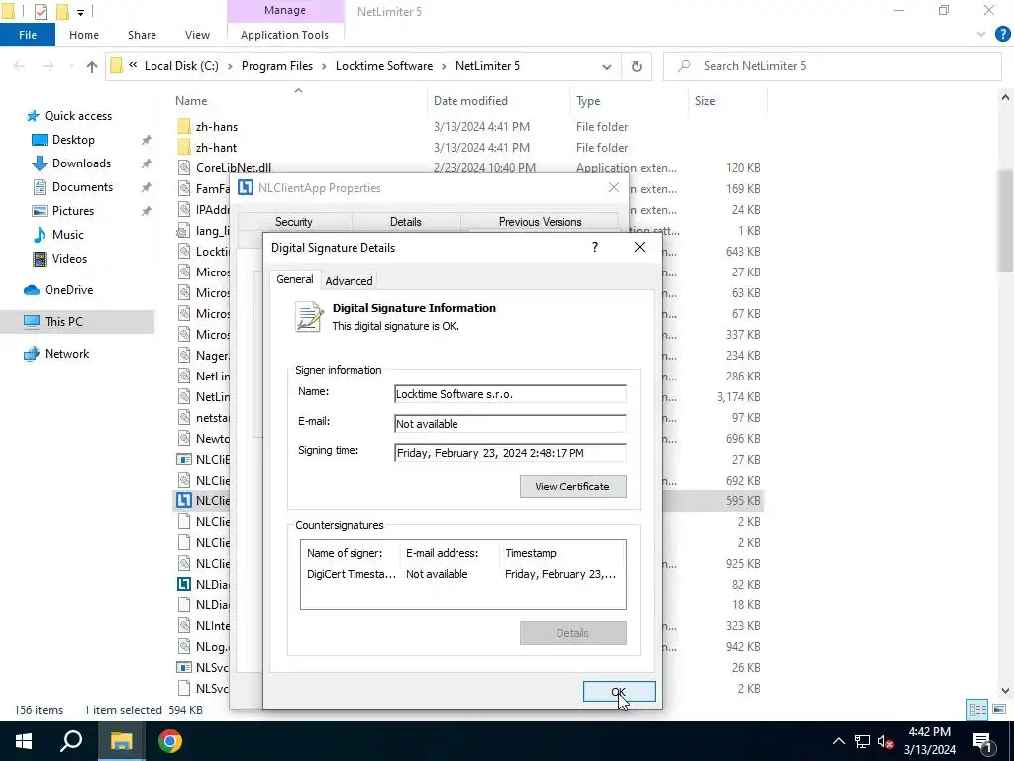Switch to large icons view
Image resolution: width=1014 pixels, height=761 pixels.
[999, 709]
